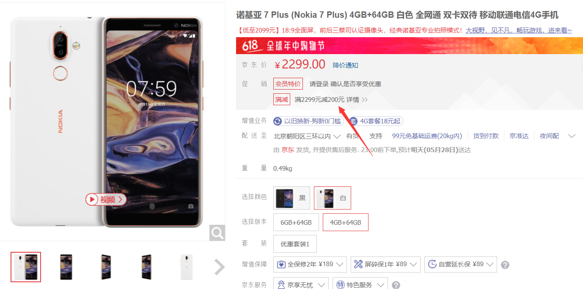Click the next arrow beside the thumbnails

pos(219,267)
